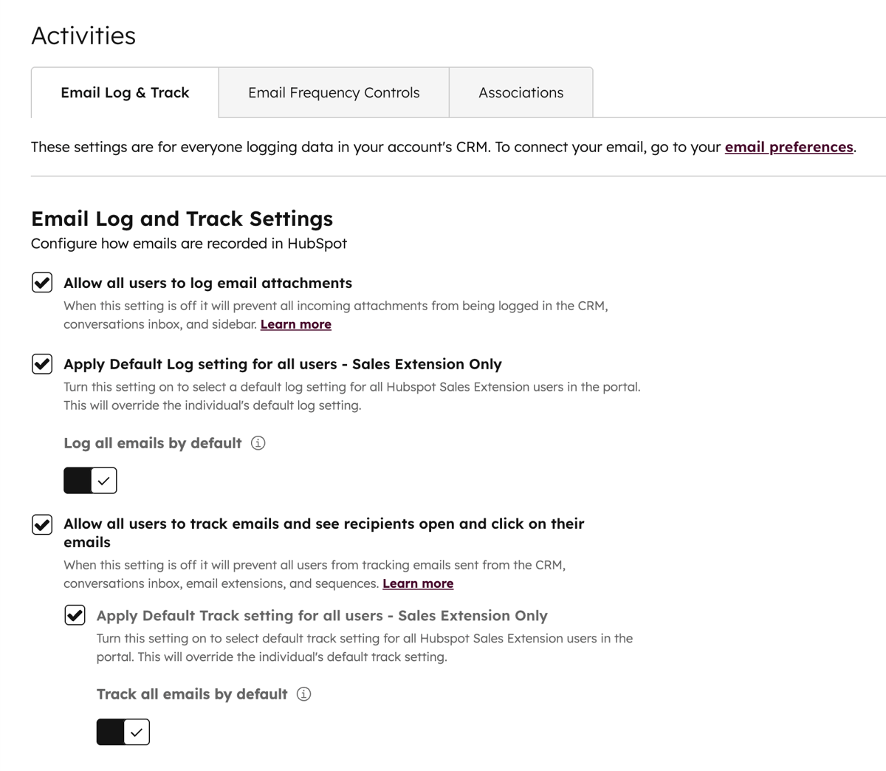Disable Apply Default Log setting for all users
The image size is (886, 771).
[42, 363]
